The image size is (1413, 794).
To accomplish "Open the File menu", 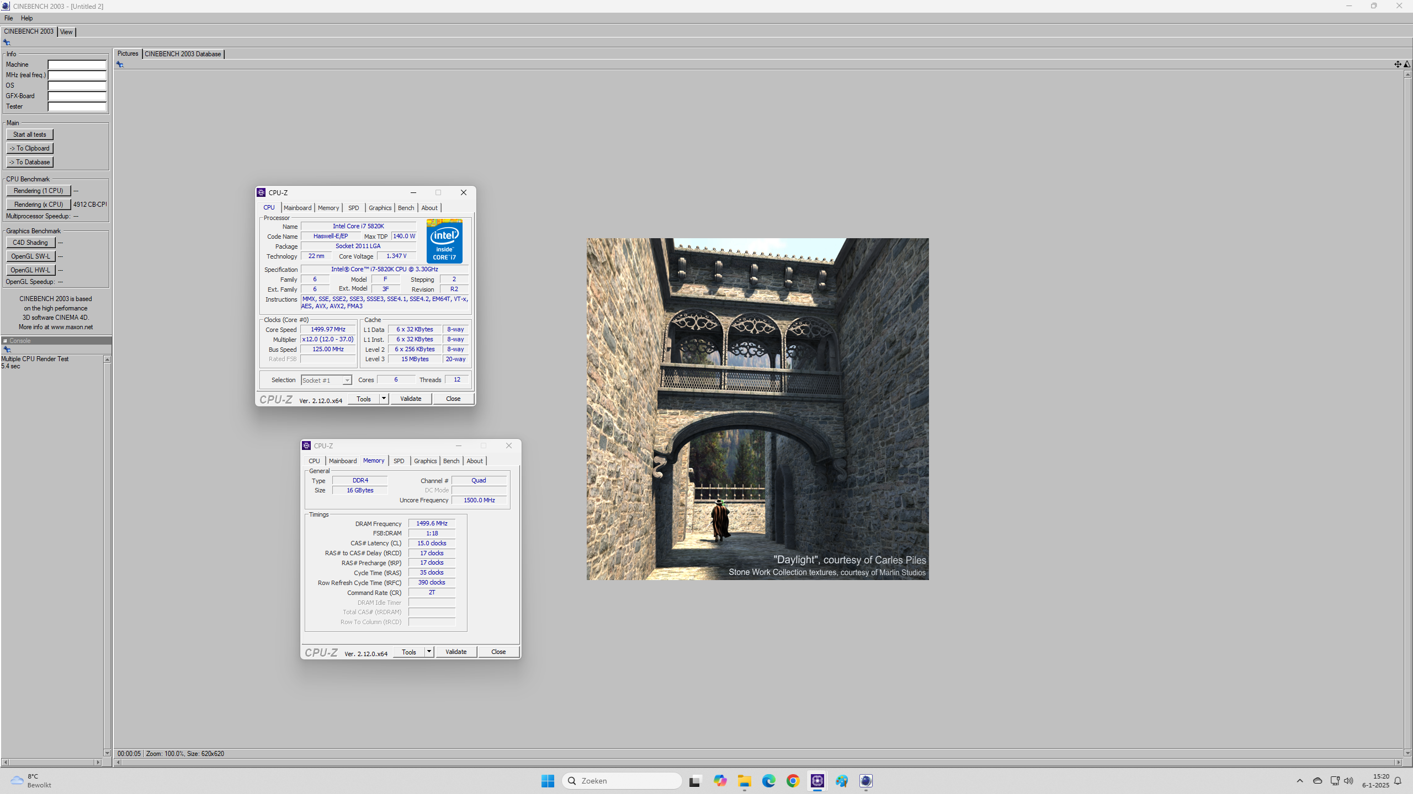I will [9, 18].
